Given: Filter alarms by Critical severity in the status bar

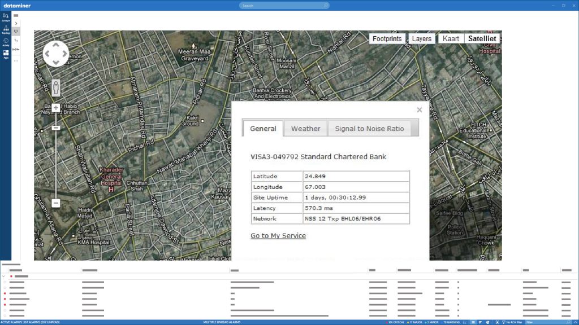Looking at the screenshot, I should pos(395,322).
